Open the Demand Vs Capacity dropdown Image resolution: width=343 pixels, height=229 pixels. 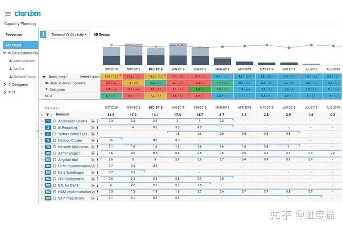coord(69,34)
